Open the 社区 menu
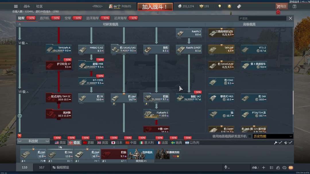The height and width of the screenshot is (174, 310). click(x=39, y=6)
